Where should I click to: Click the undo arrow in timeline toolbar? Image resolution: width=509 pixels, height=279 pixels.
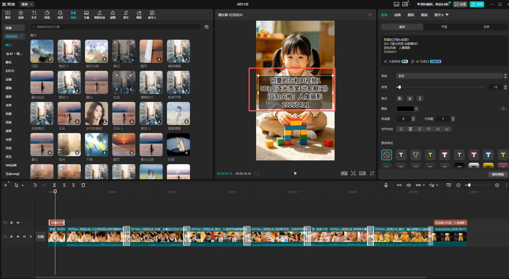[x=35, y=185]
